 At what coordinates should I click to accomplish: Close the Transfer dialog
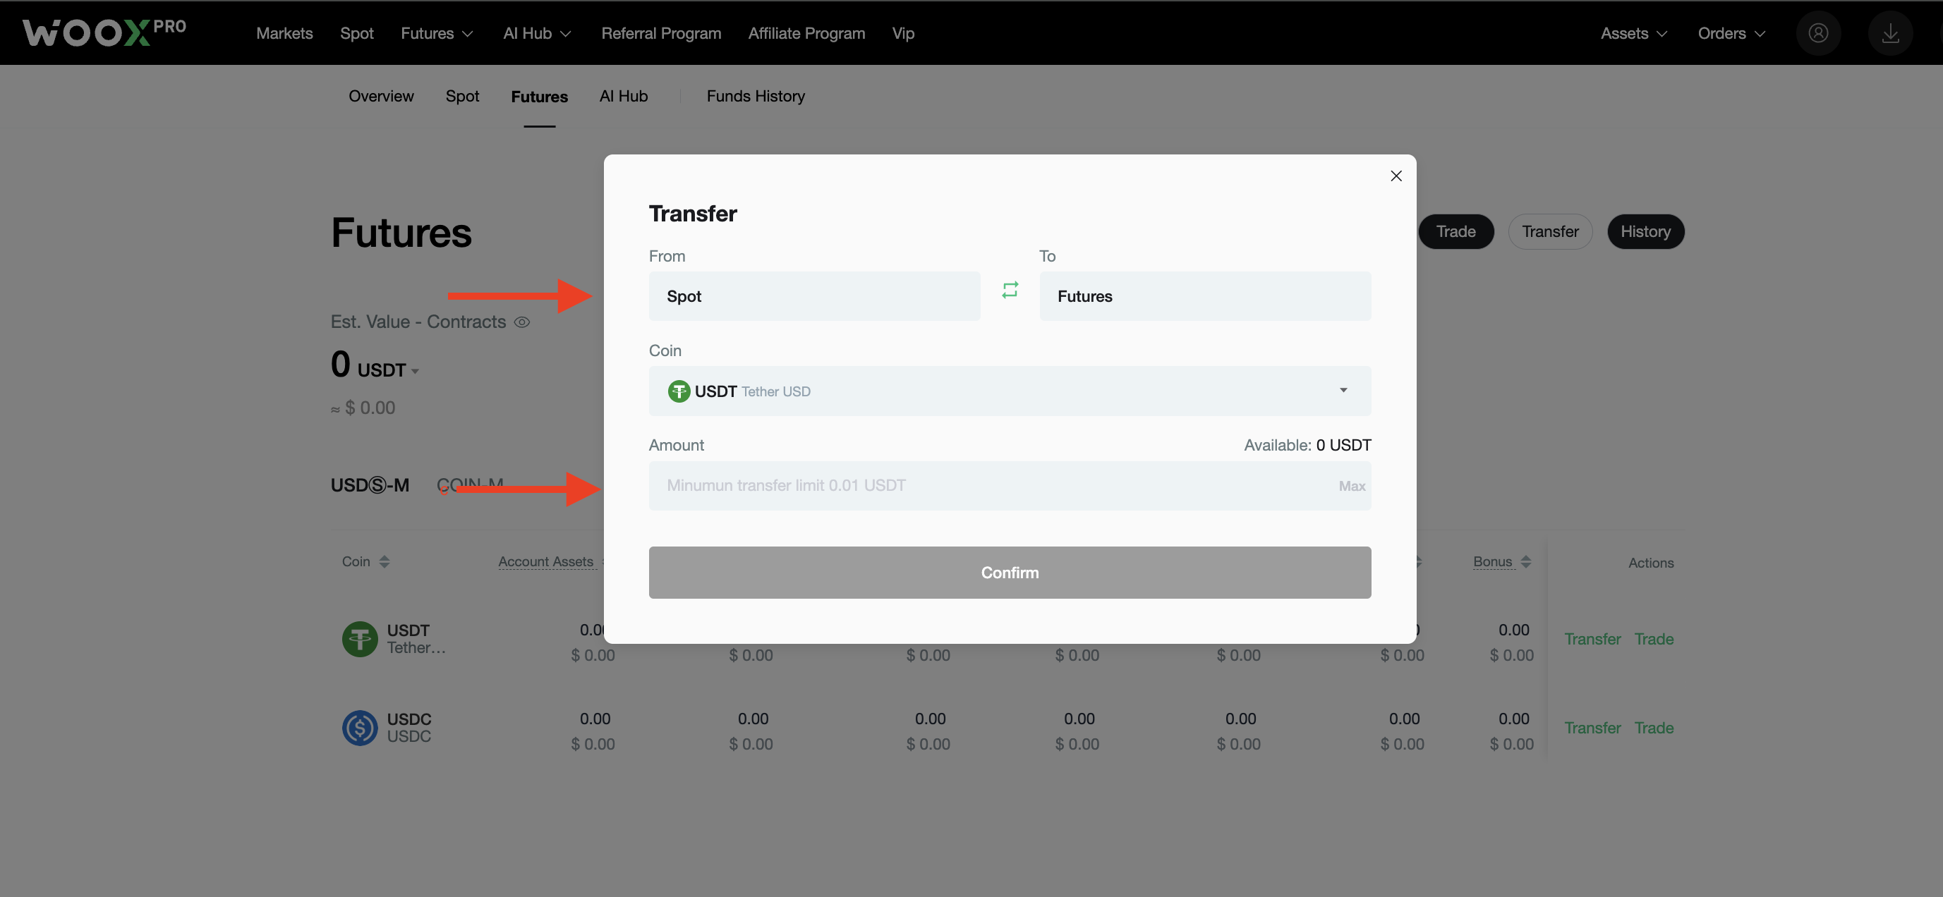[1396, 176]
